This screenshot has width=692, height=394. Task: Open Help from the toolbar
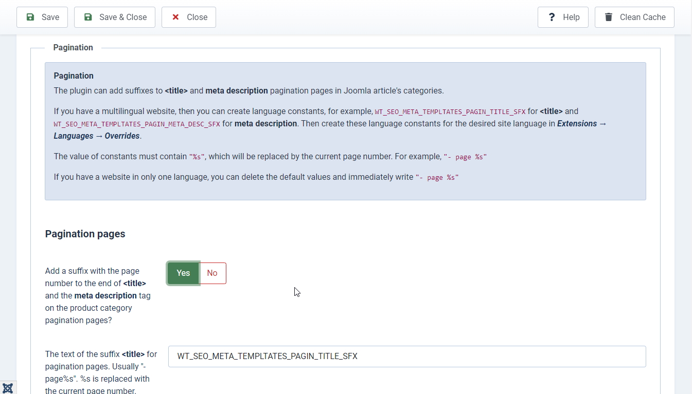click(x=563, y=17)
